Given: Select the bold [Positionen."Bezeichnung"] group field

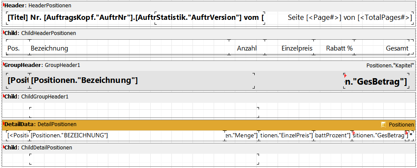Looking at the screenshot, I should 142,80.
